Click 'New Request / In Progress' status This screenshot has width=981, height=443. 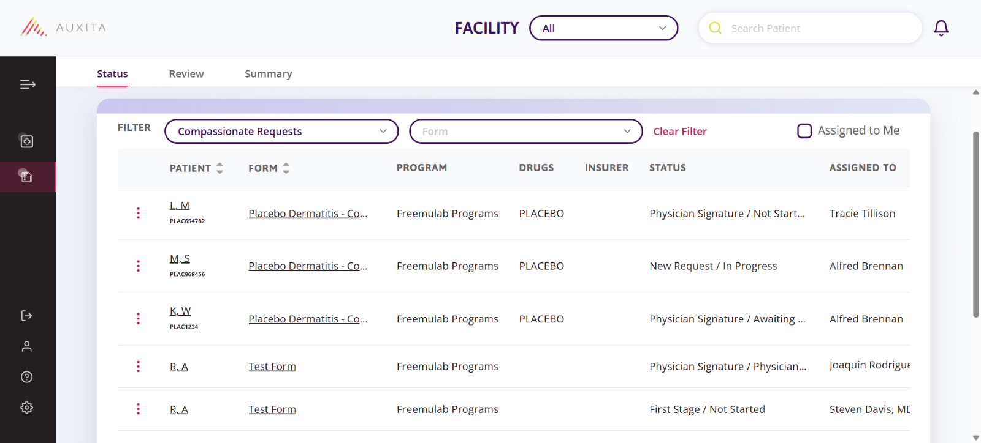(x=713, y=266)
